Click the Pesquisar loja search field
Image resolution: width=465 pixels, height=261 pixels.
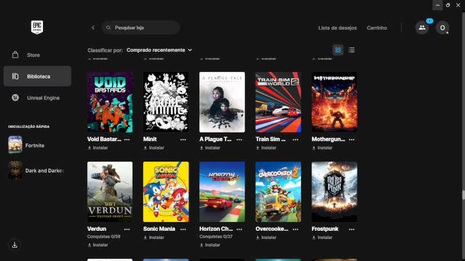tap(141, 27)
